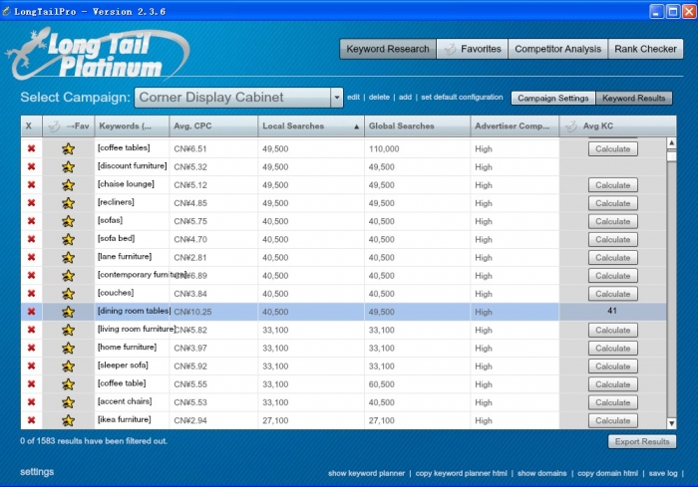Remove the [sofas] row using its red X
Screen dimensions: 698x487
(31, 221)
